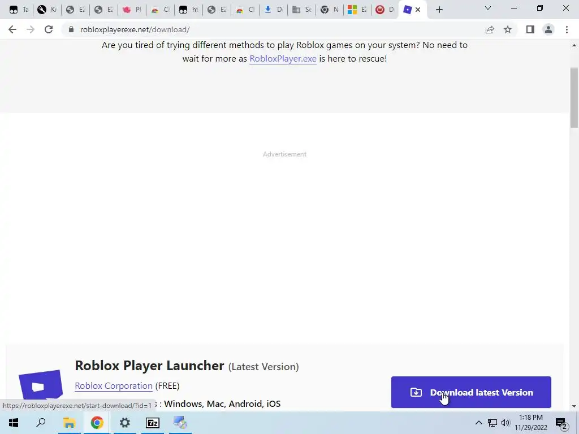Bookmark this tab with star icon
Image resolution: width=579 pixels, height=434 pixels.
(x=508, y=29)
